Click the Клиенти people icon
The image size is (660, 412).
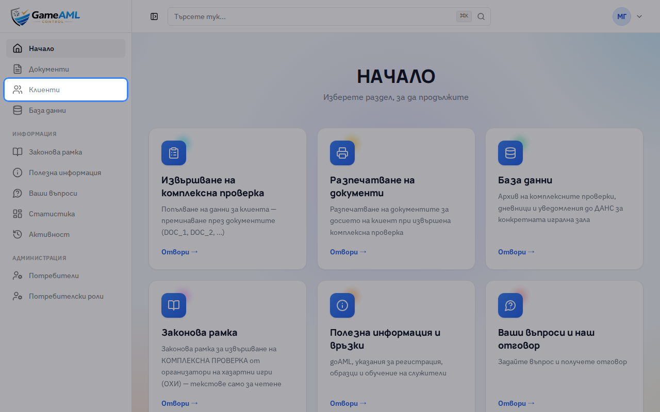[18, 90]
